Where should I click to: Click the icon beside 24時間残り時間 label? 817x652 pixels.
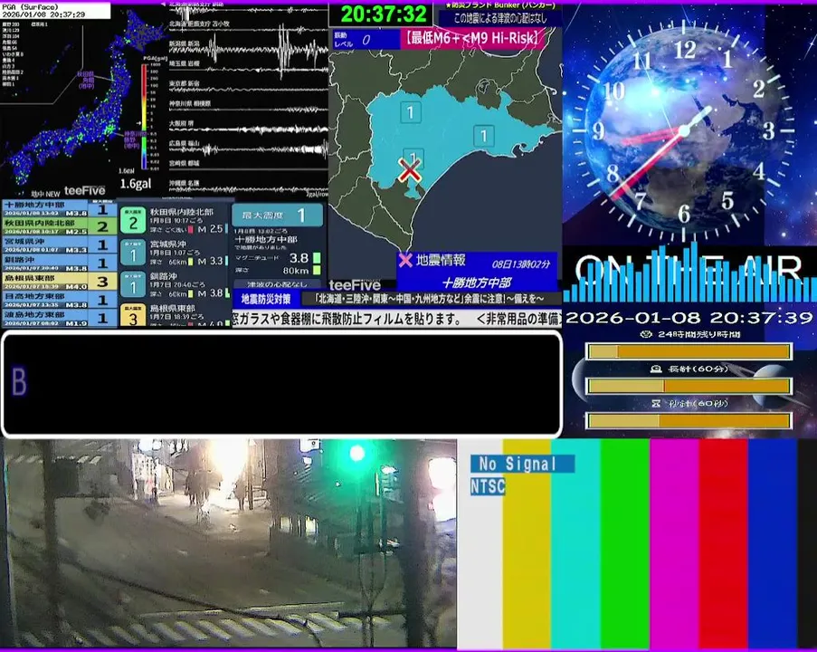coord(646,334)
